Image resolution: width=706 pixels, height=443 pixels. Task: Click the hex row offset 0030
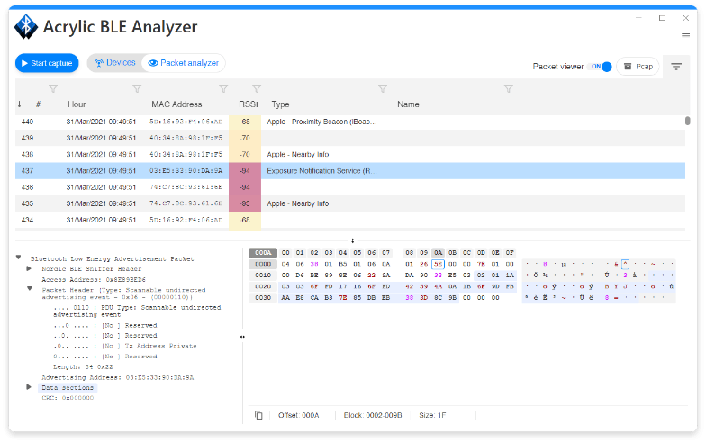(263, 297)
